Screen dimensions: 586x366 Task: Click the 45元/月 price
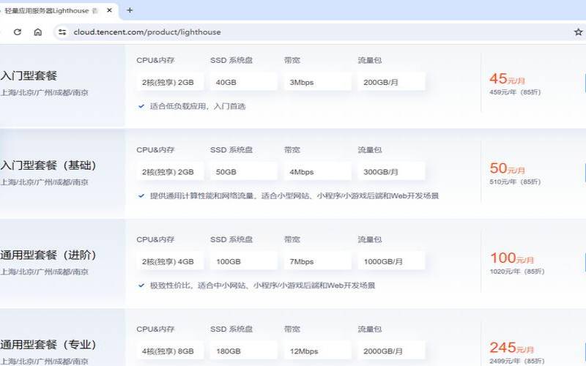pyautogui.click(x=507, y=79)
